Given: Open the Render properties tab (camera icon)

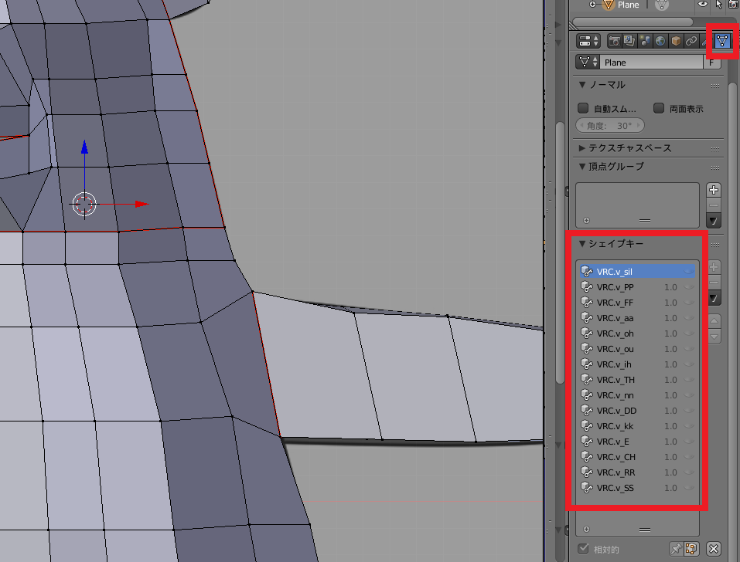Looking at the screenshot, I should tap(614, 41).
